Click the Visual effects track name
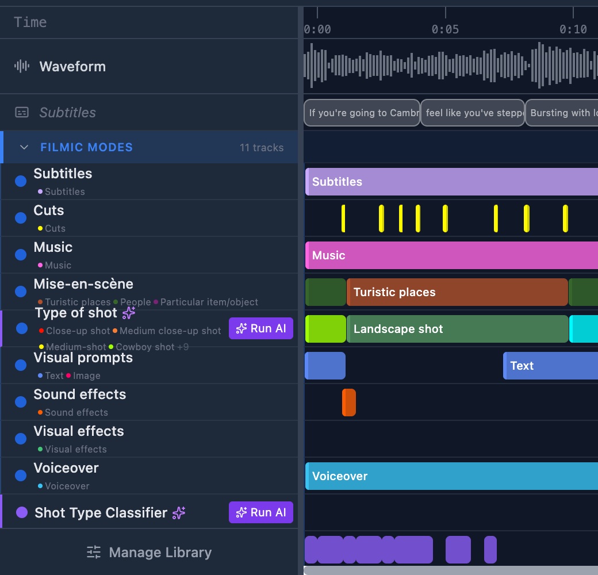 coord(79,431)
